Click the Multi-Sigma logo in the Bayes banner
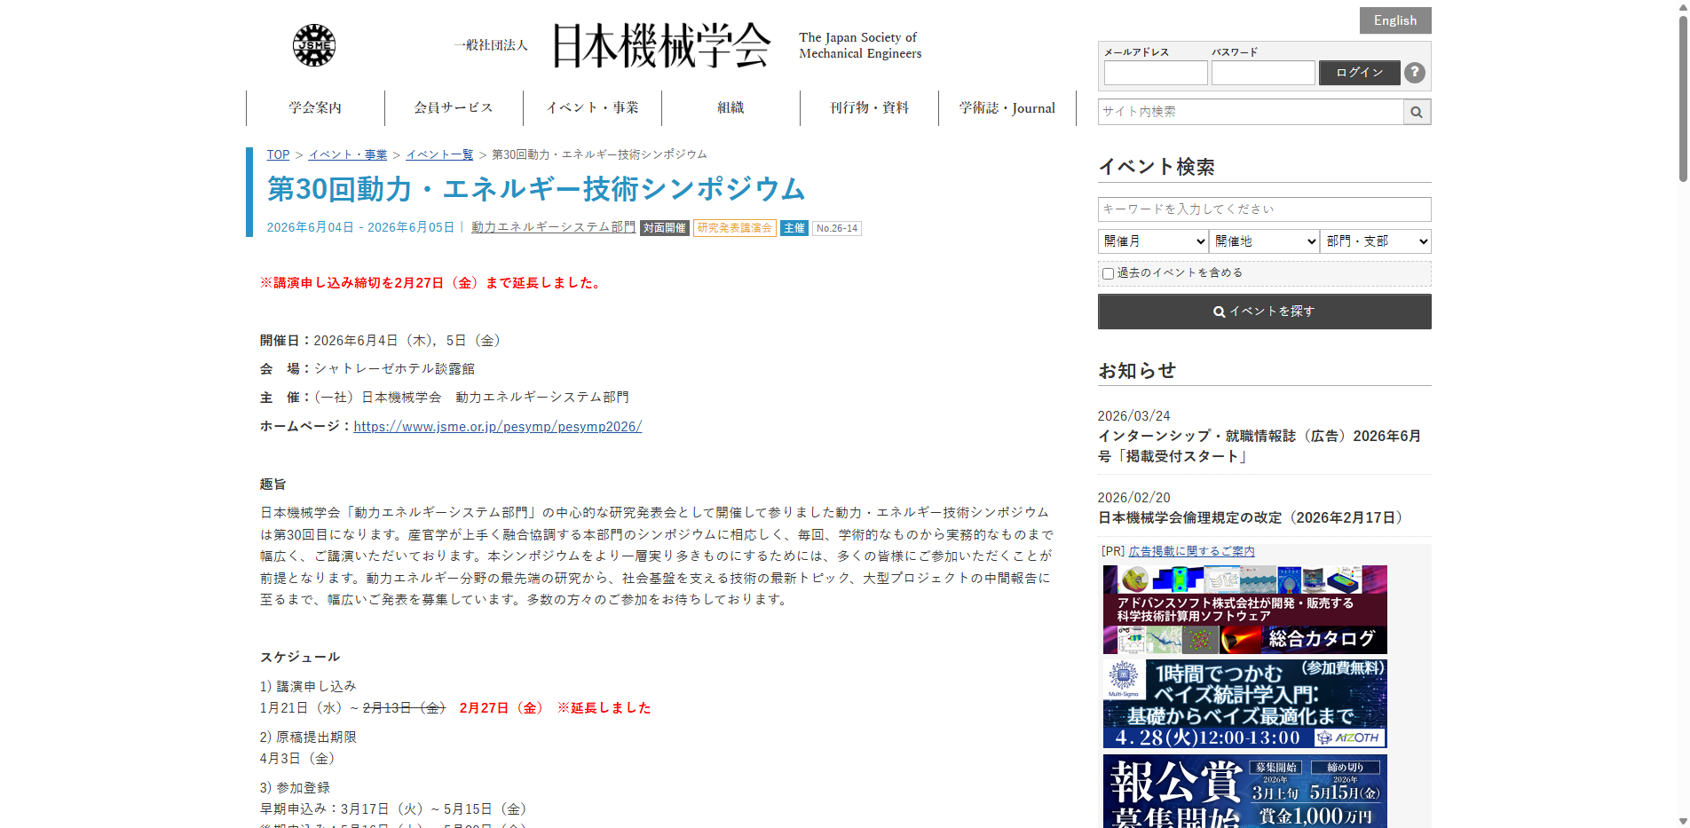The image size is (1690, 828). (x=1124, y=676)
